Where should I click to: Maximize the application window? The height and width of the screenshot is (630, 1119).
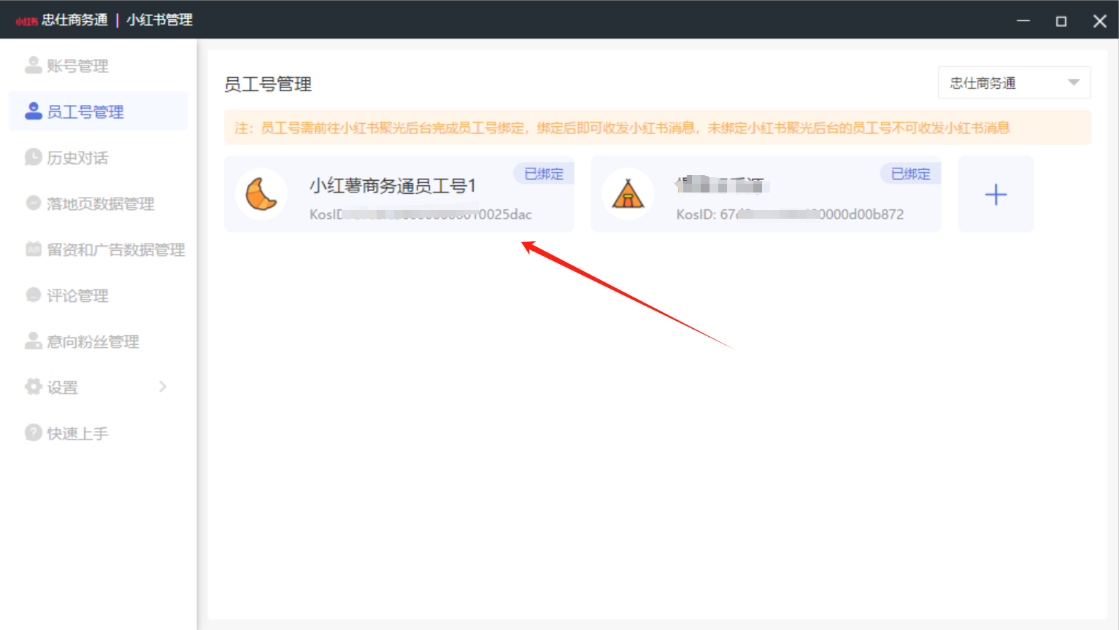(x=1061, y=20)
